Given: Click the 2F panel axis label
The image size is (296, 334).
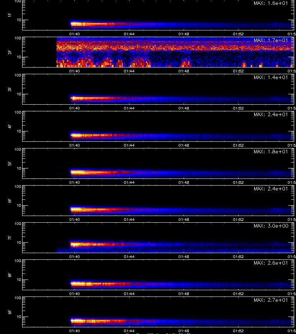Looking at the screenshot, I should 10,52.
